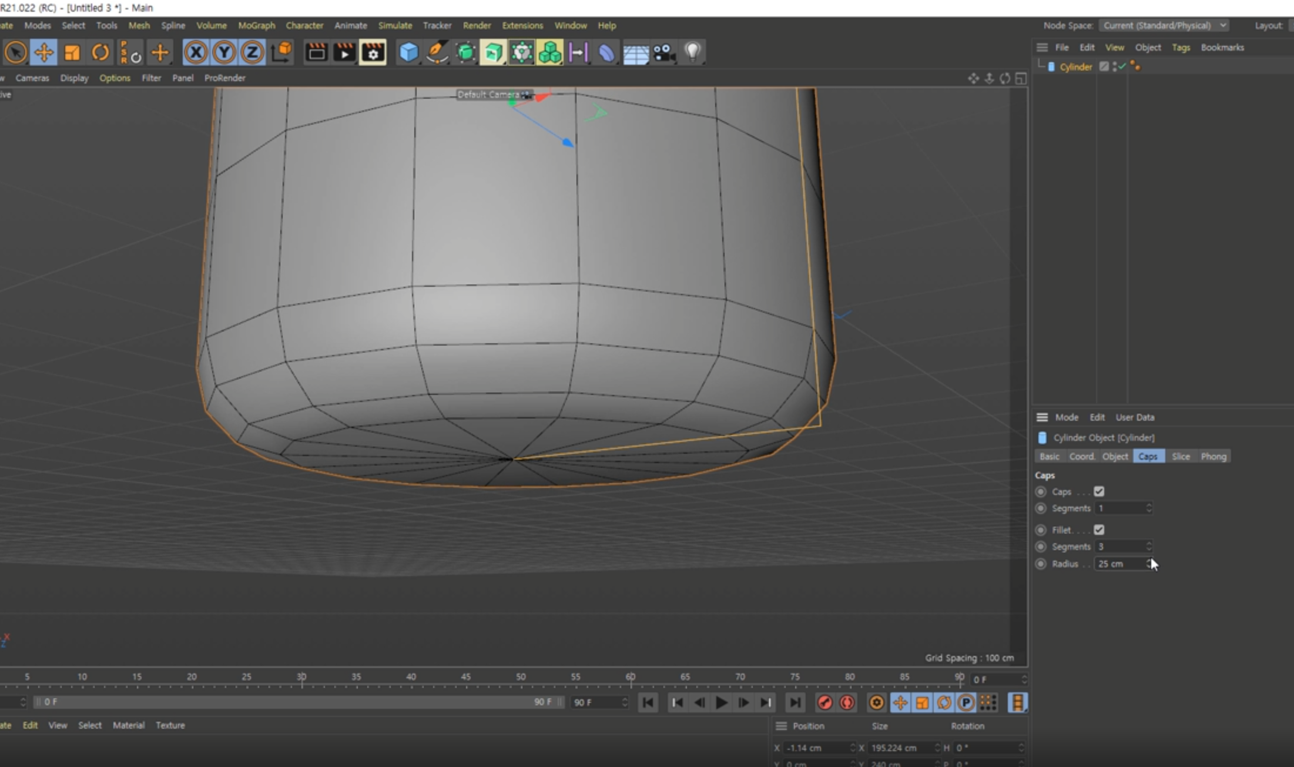This screenshot has width=1294, height=767.
Task: Adjust the Fillet Segments stepper
Action: (x=1149, y=547)
